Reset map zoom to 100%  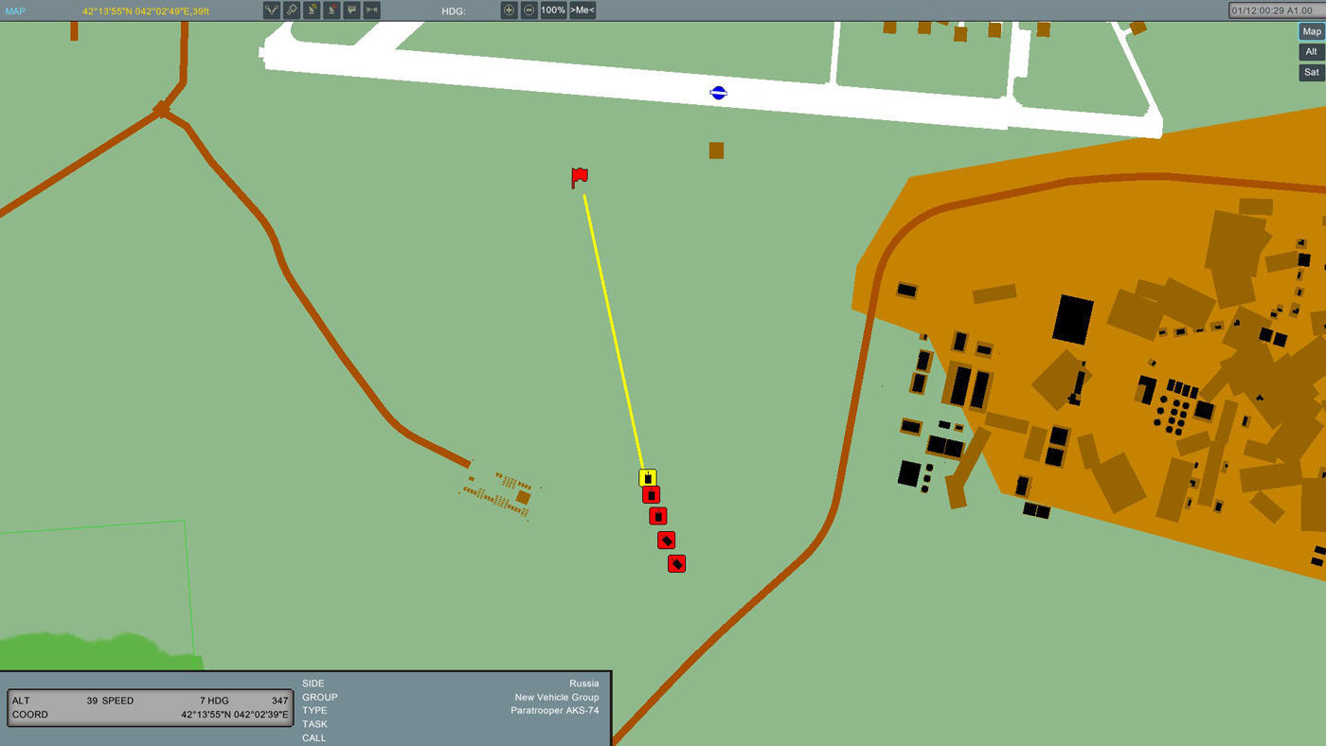tap(553, 10)
